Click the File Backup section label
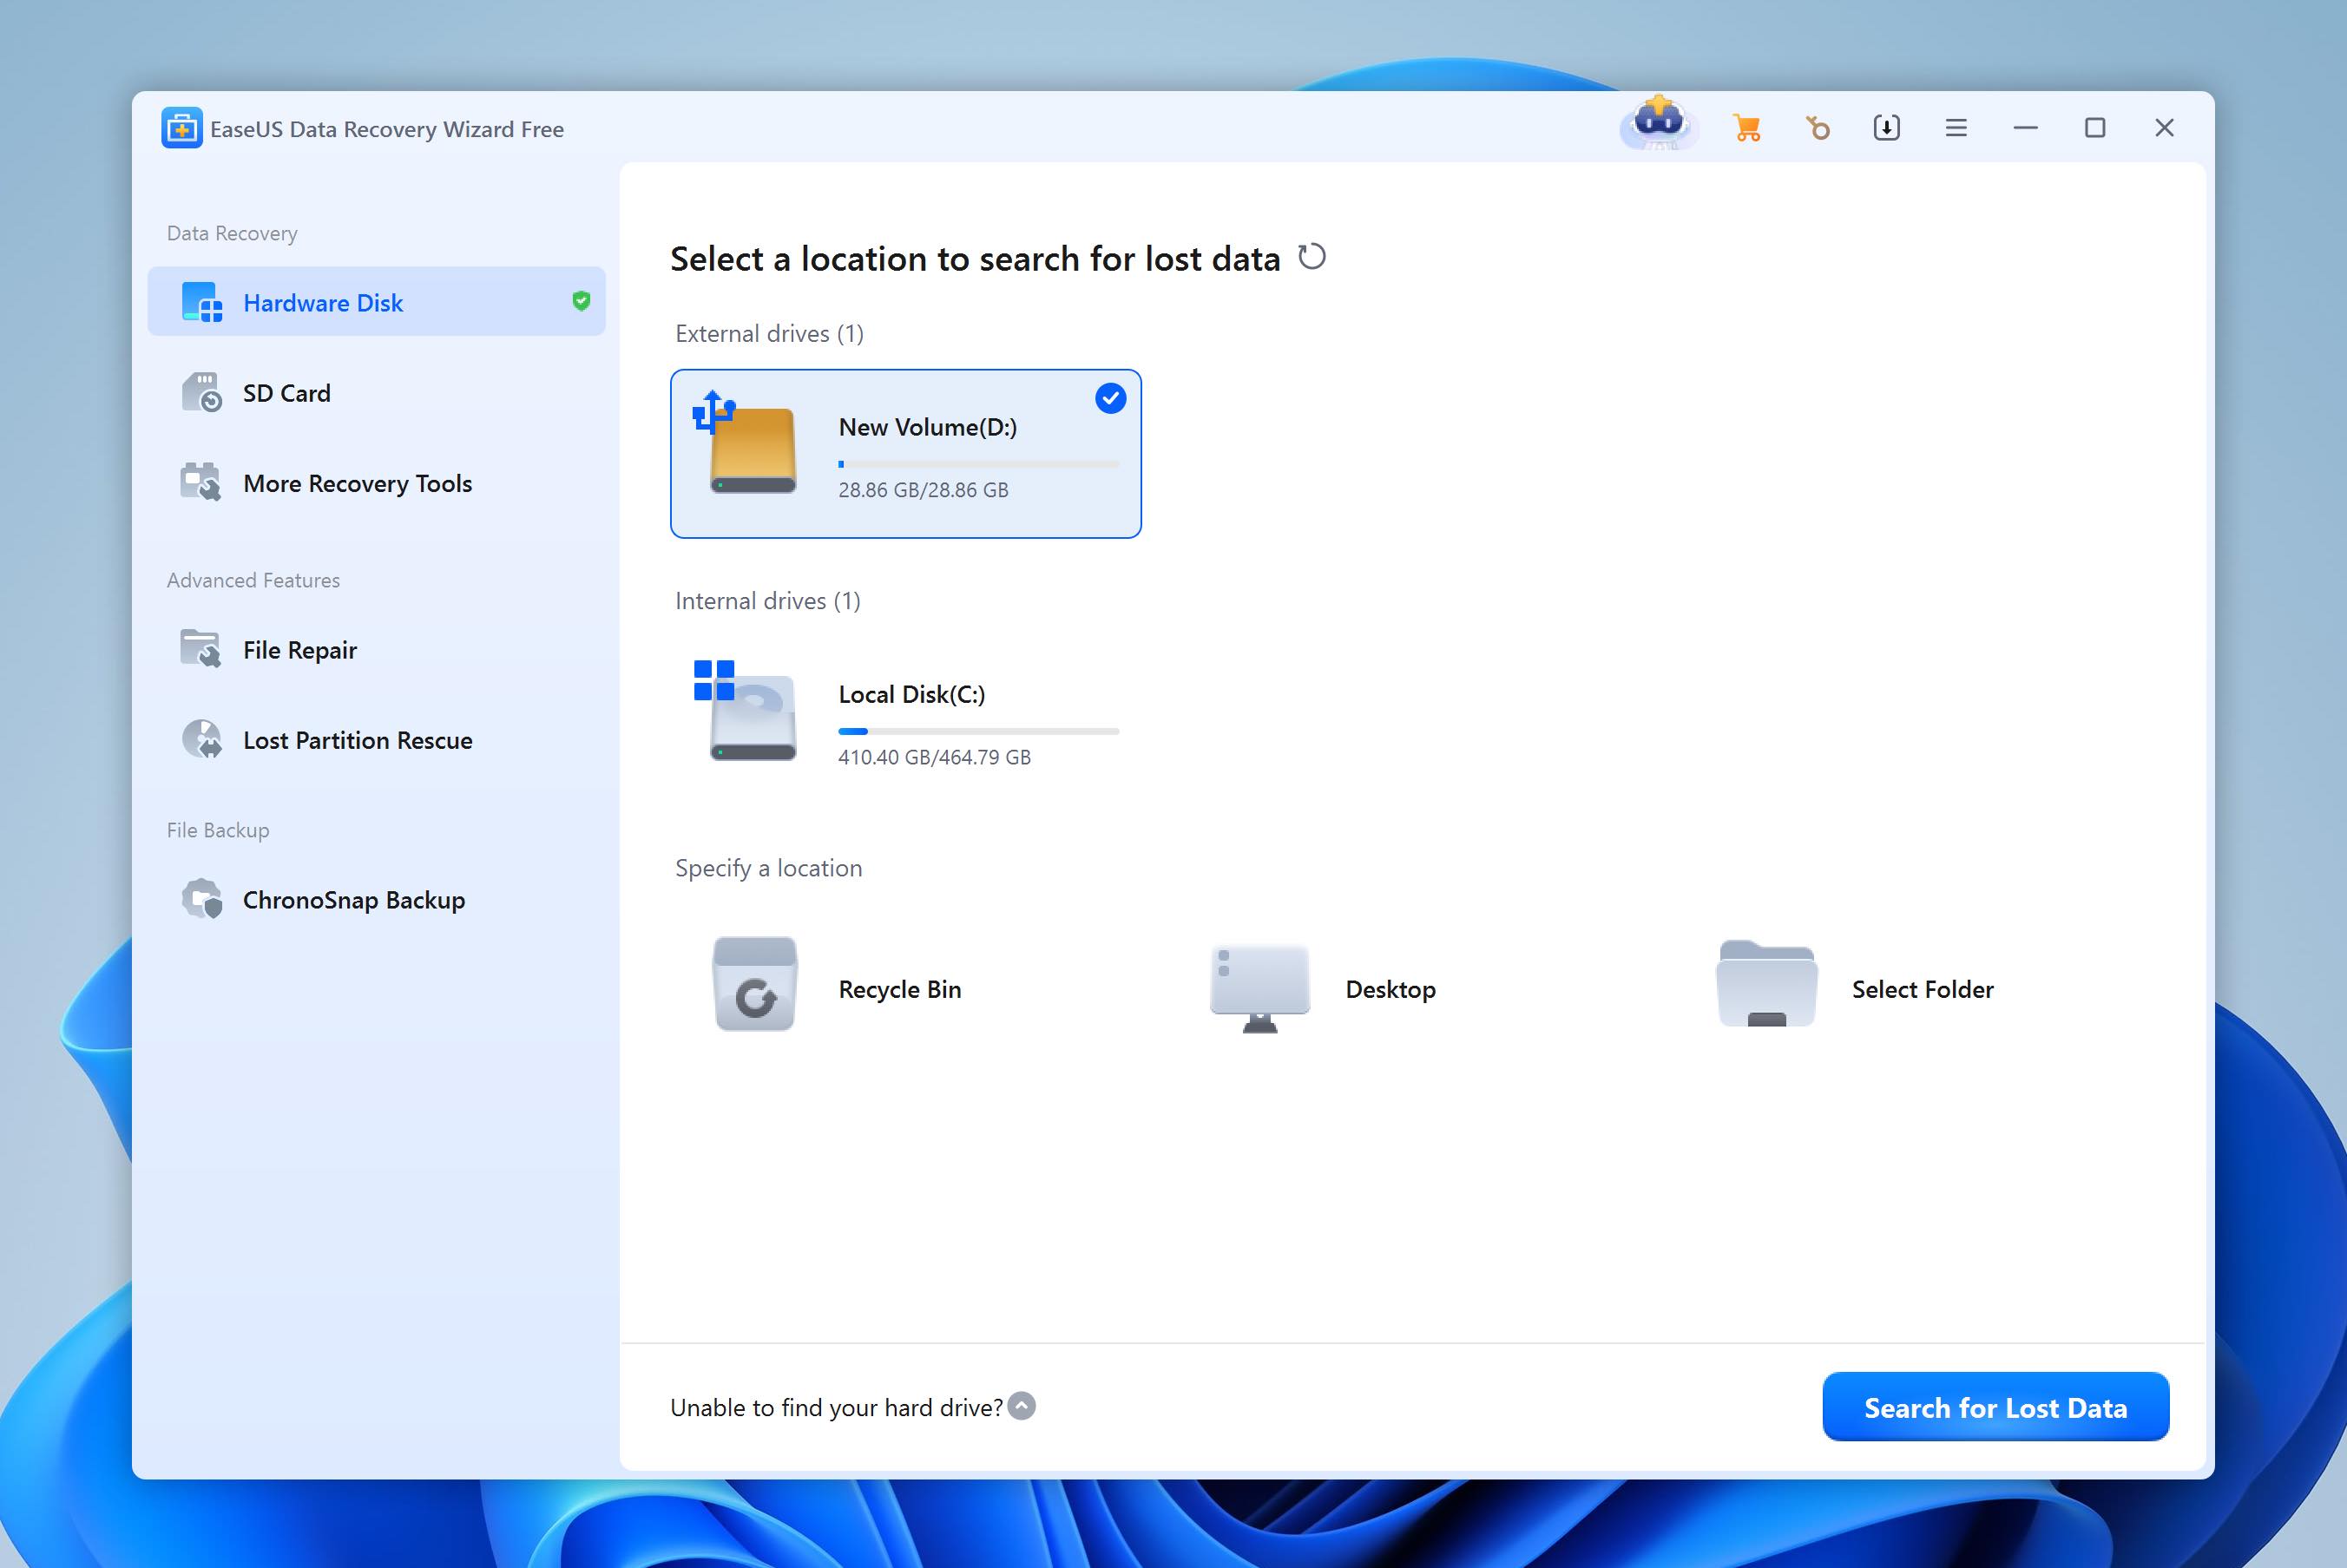The image size is (2347, 1568). point(218,830)
